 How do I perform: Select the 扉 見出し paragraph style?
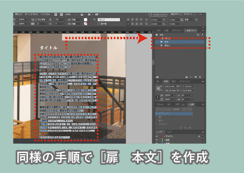click(180, 46)
